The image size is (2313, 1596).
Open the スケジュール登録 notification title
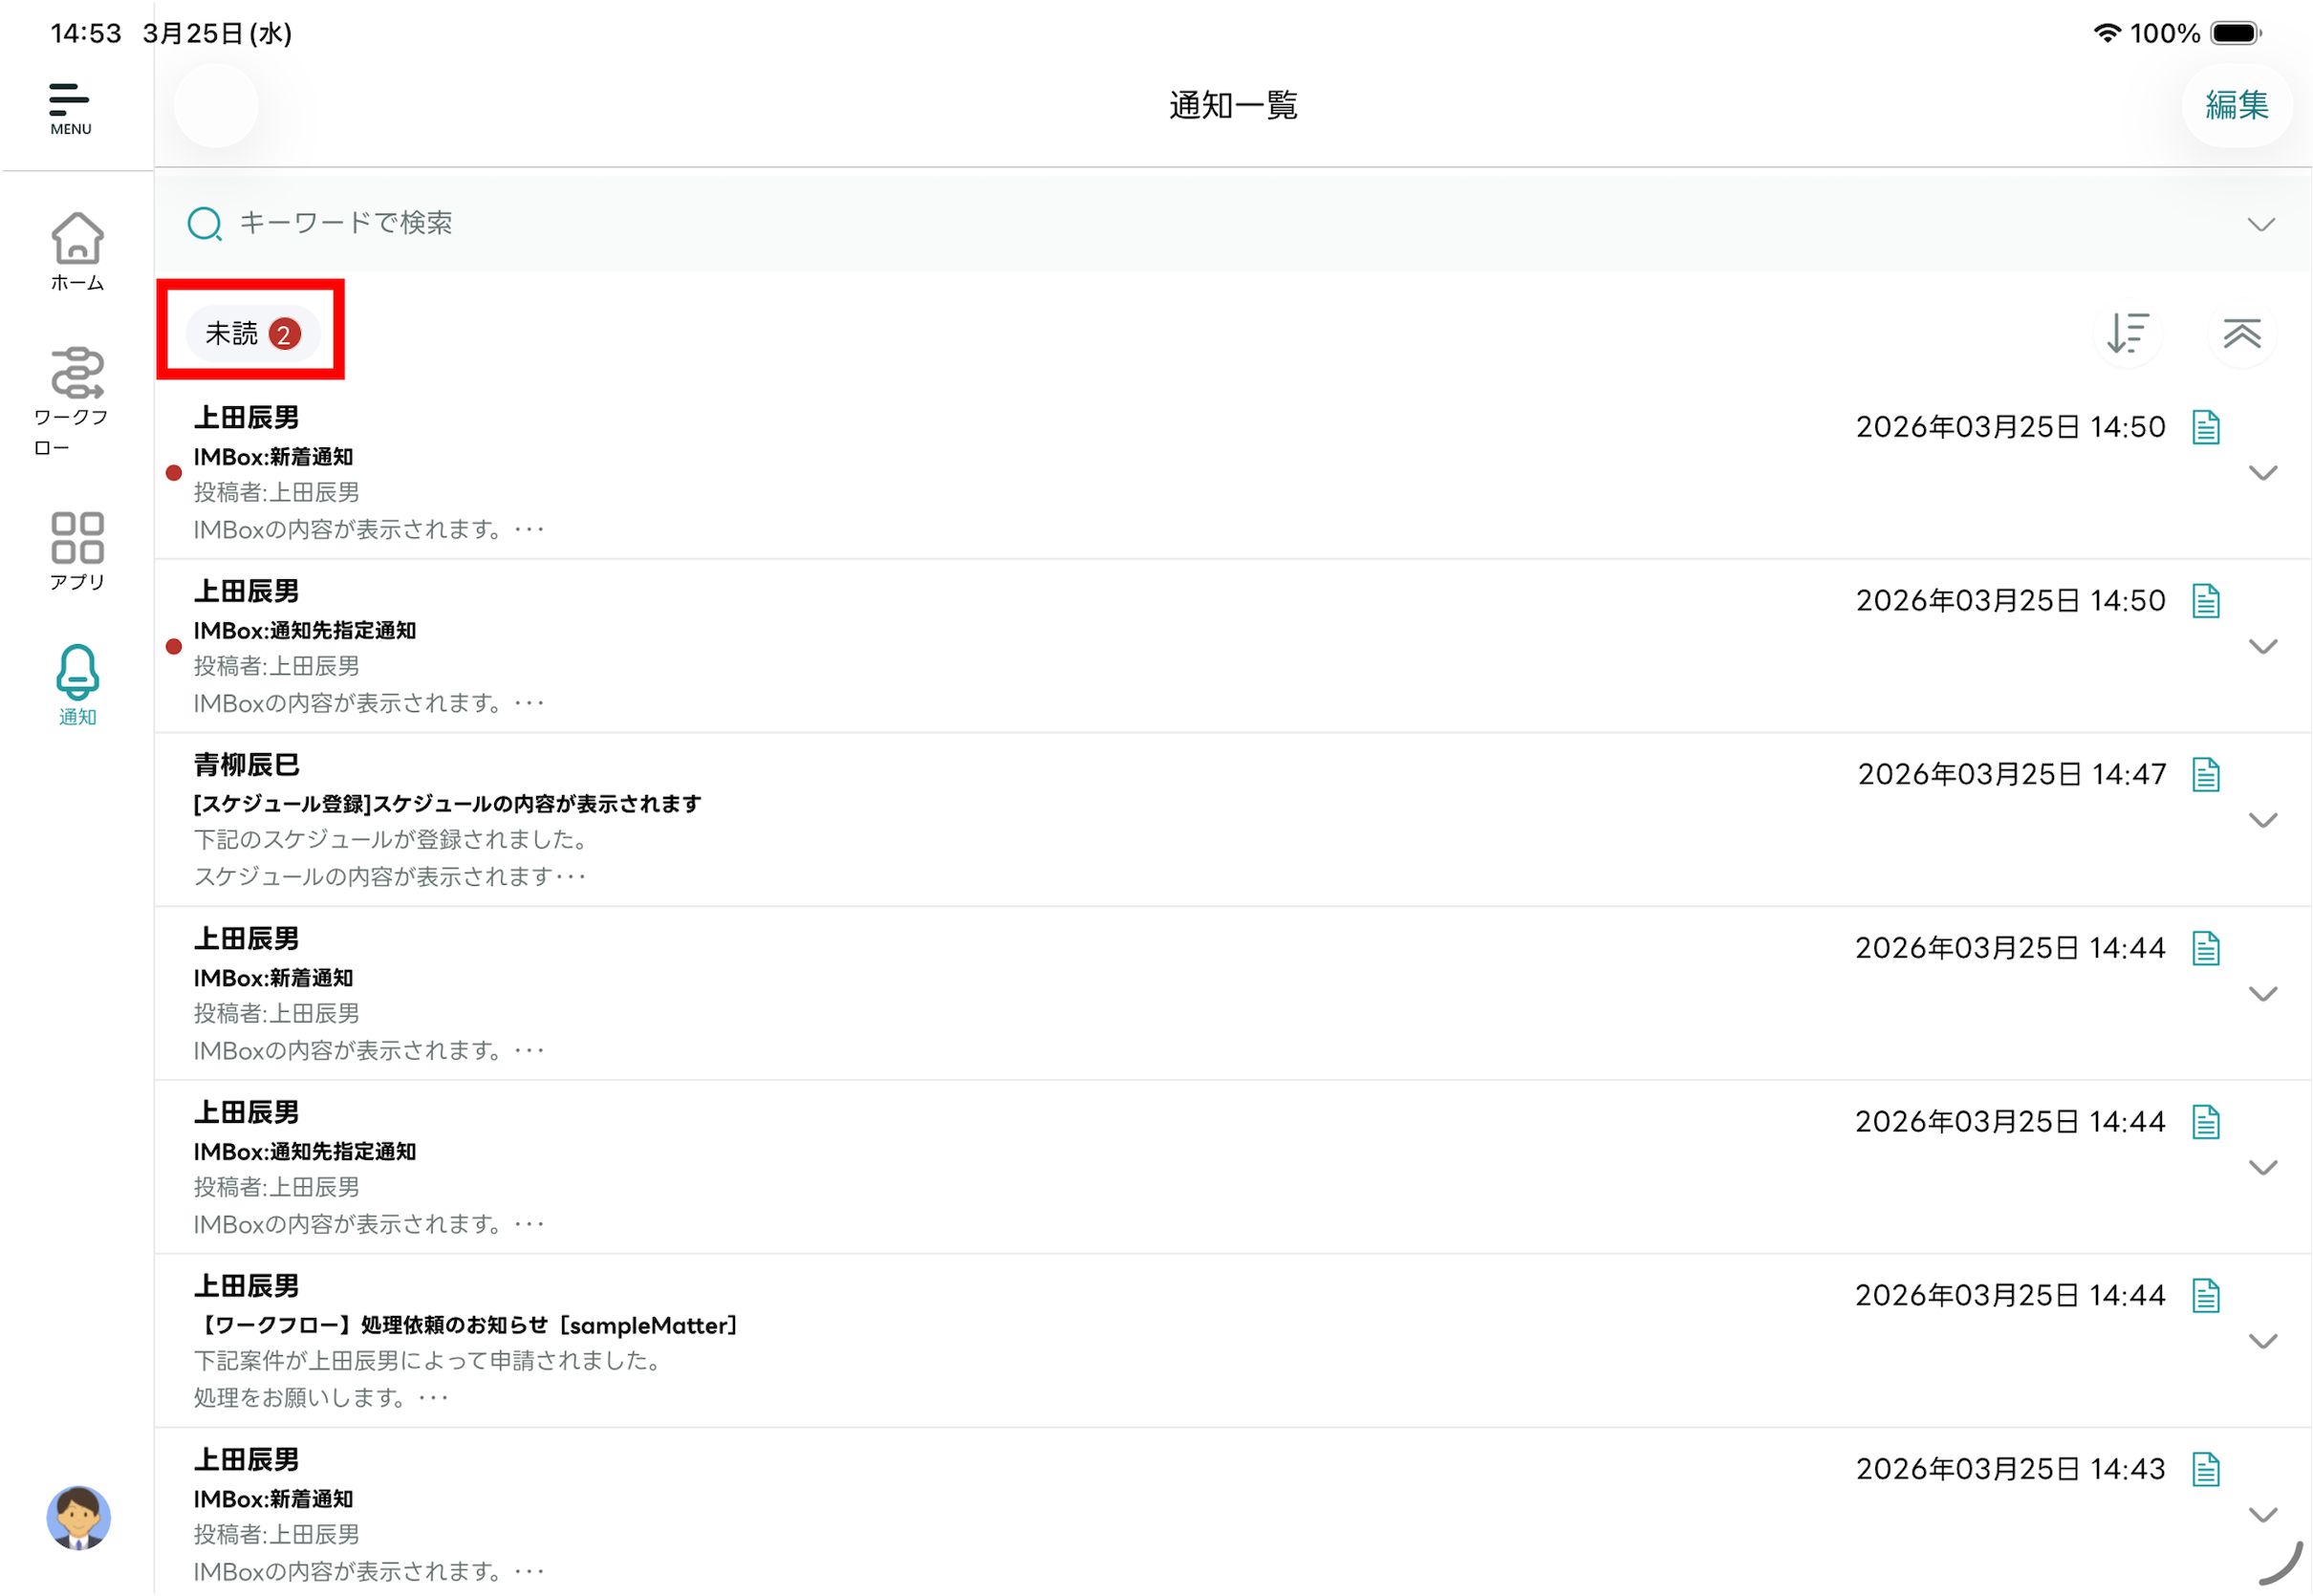(x=447, y=804)
